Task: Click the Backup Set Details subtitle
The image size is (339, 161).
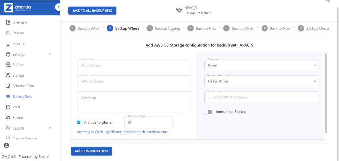Action: pos(197,13)
